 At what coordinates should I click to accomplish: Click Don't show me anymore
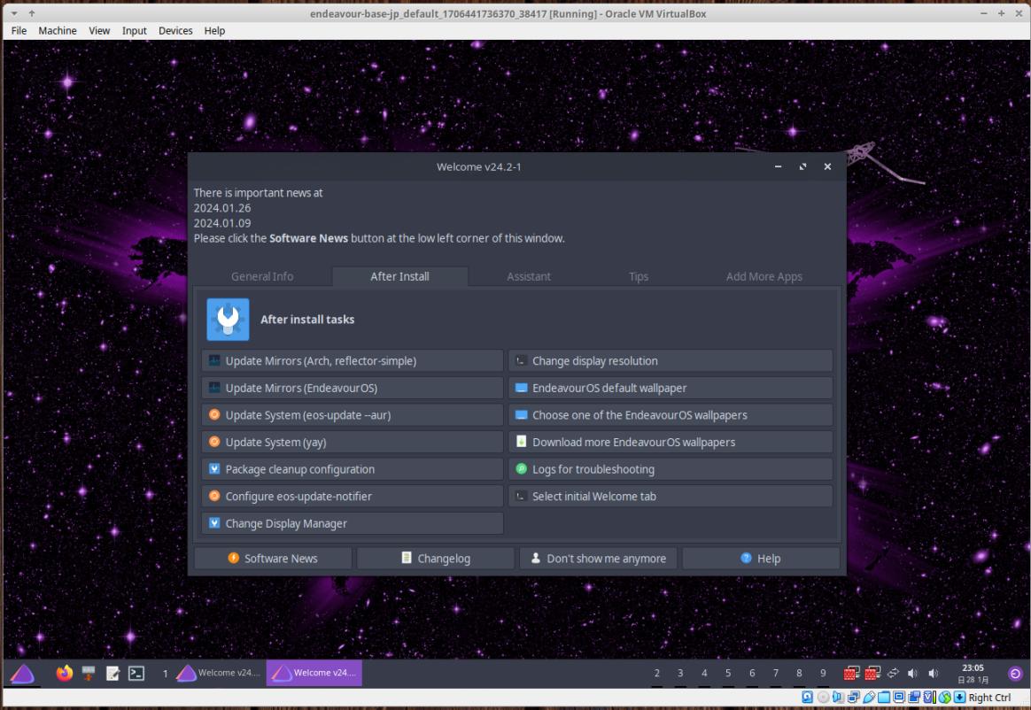(x=599, y=558)
